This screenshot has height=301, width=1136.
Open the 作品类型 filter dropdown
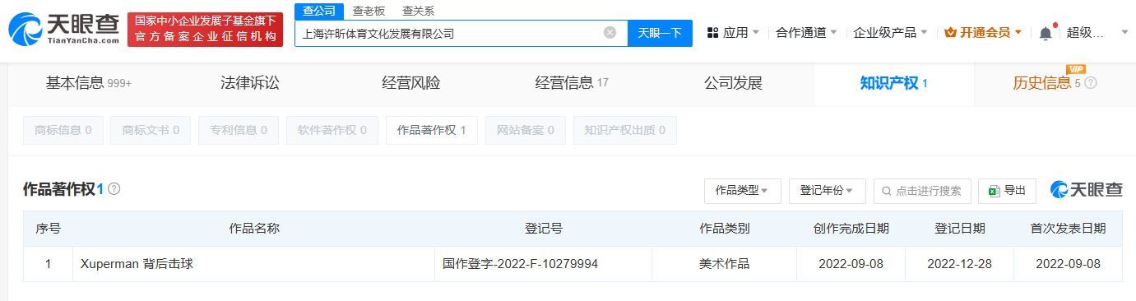pyautogui.click(x=742, y=190)
